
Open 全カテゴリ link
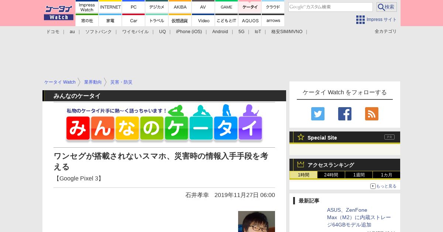(x=386, y=31)
